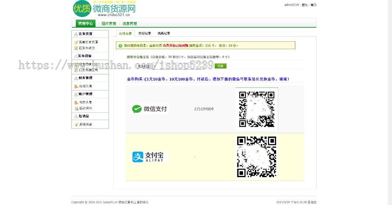Click the lightbulb icon beside 系统消息
Viewport: 392px width, 205px height.
pos(76,124)
